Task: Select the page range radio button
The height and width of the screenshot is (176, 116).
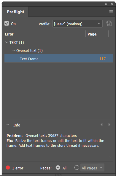Action: click(x=77, y=168)
